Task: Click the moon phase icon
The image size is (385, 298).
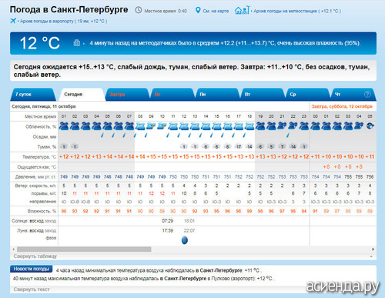Action: [x=185, y=240]
